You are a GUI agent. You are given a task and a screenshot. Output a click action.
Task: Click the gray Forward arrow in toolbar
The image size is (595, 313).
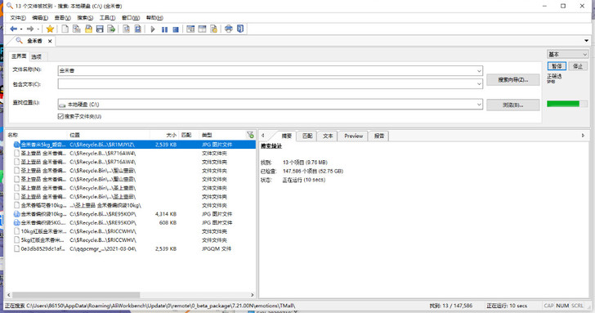(30, 29)
